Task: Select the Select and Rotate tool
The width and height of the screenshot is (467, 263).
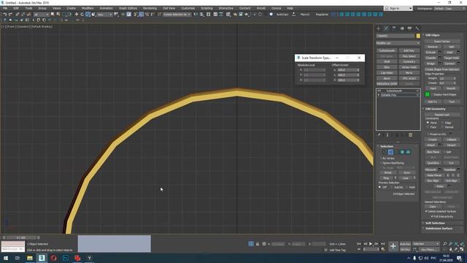Action: (82, 15)
